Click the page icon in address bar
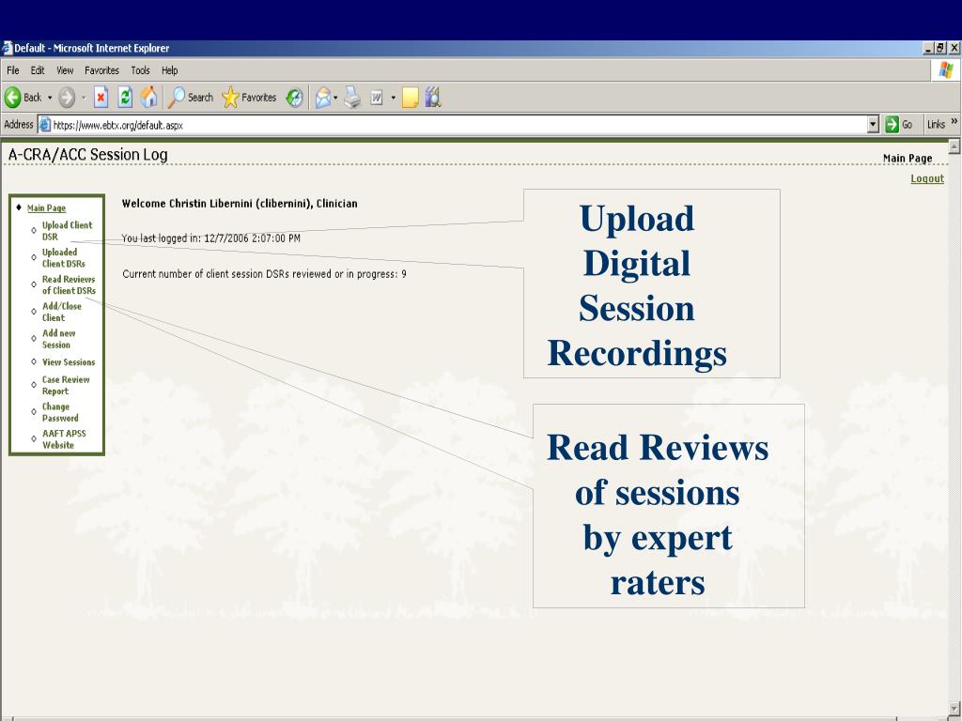962x721 pixels. [45, 125]
